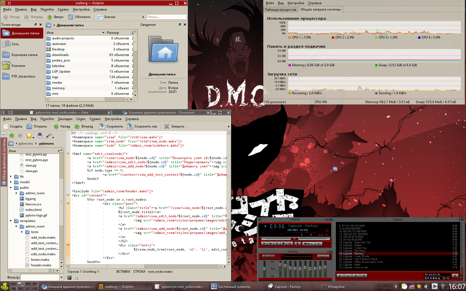Toggle the equalizer ON button

[x=265, y=256]
